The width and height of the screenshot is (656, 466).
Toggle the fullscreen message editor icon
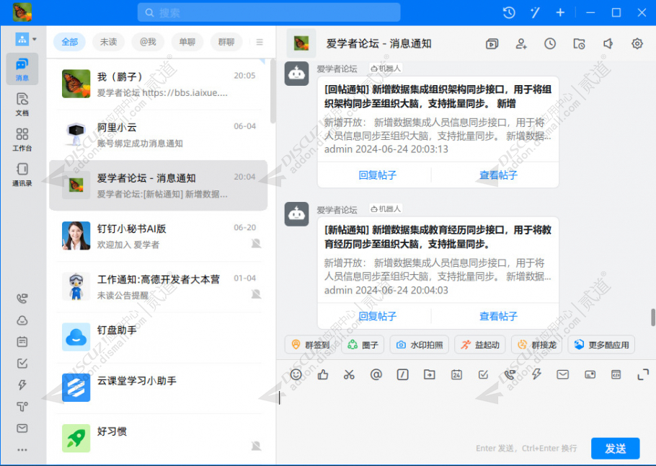[642, 374]
